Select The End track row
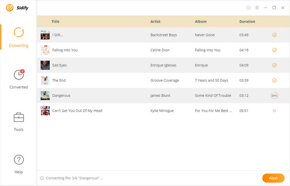This screenshot has height=186, width=290. 163,80
